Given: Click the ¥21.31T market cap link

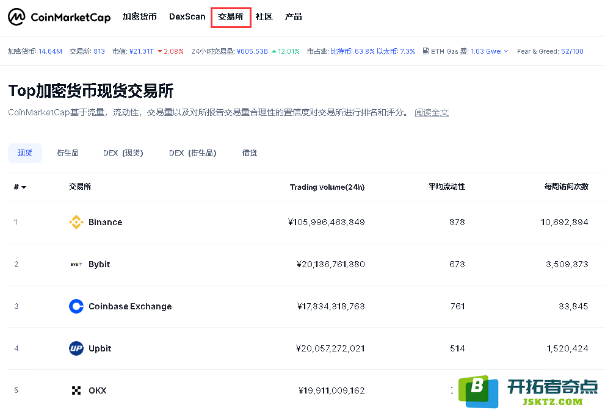Looking at the screenshot, I should click(x=141, y=51).
